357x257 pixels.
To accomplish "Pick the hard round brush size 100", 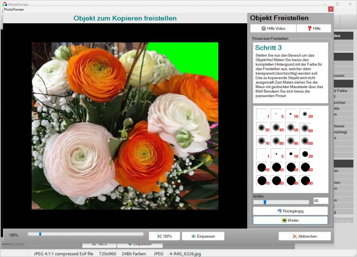I will coord(306,181).
